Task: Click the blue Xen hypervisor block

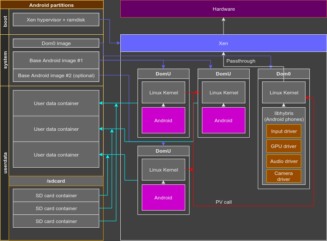Action: [x=223, y=43]
